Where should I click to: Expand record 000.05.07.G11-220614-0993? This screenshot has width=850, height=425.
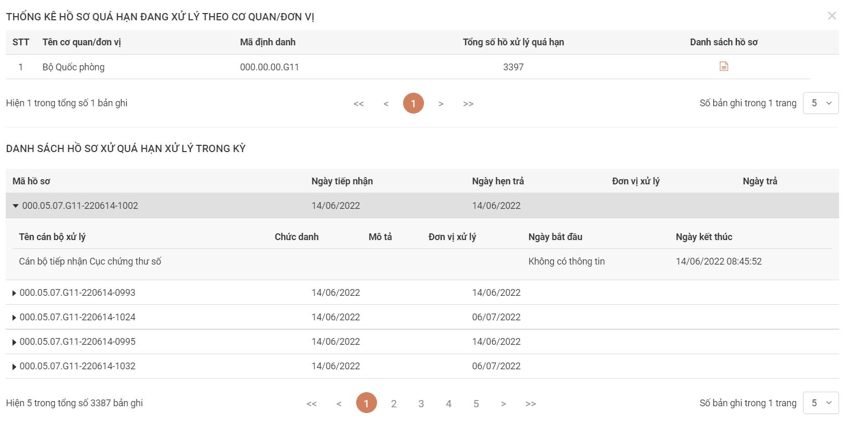(14, 293)
